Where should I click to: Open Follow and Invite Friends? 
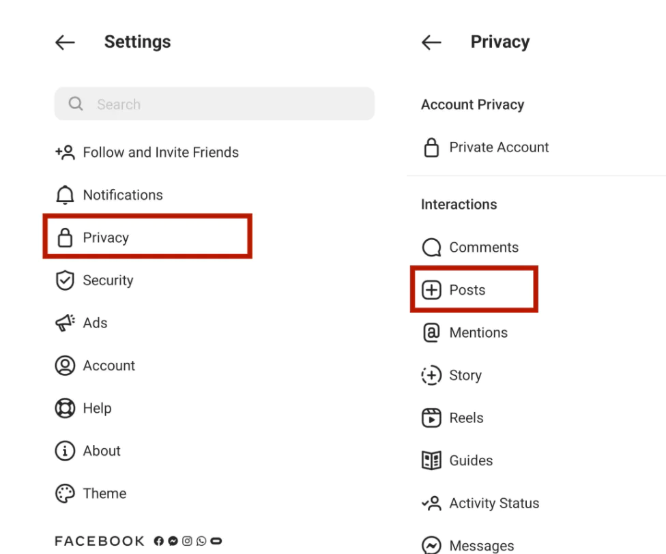(x=160, y=153)
